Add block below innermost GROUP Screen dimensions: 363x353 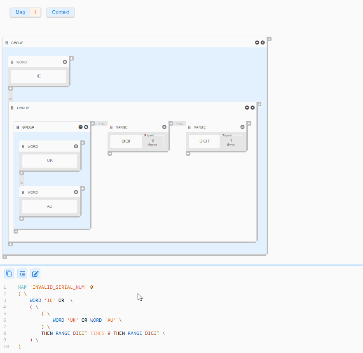[16, 231]
